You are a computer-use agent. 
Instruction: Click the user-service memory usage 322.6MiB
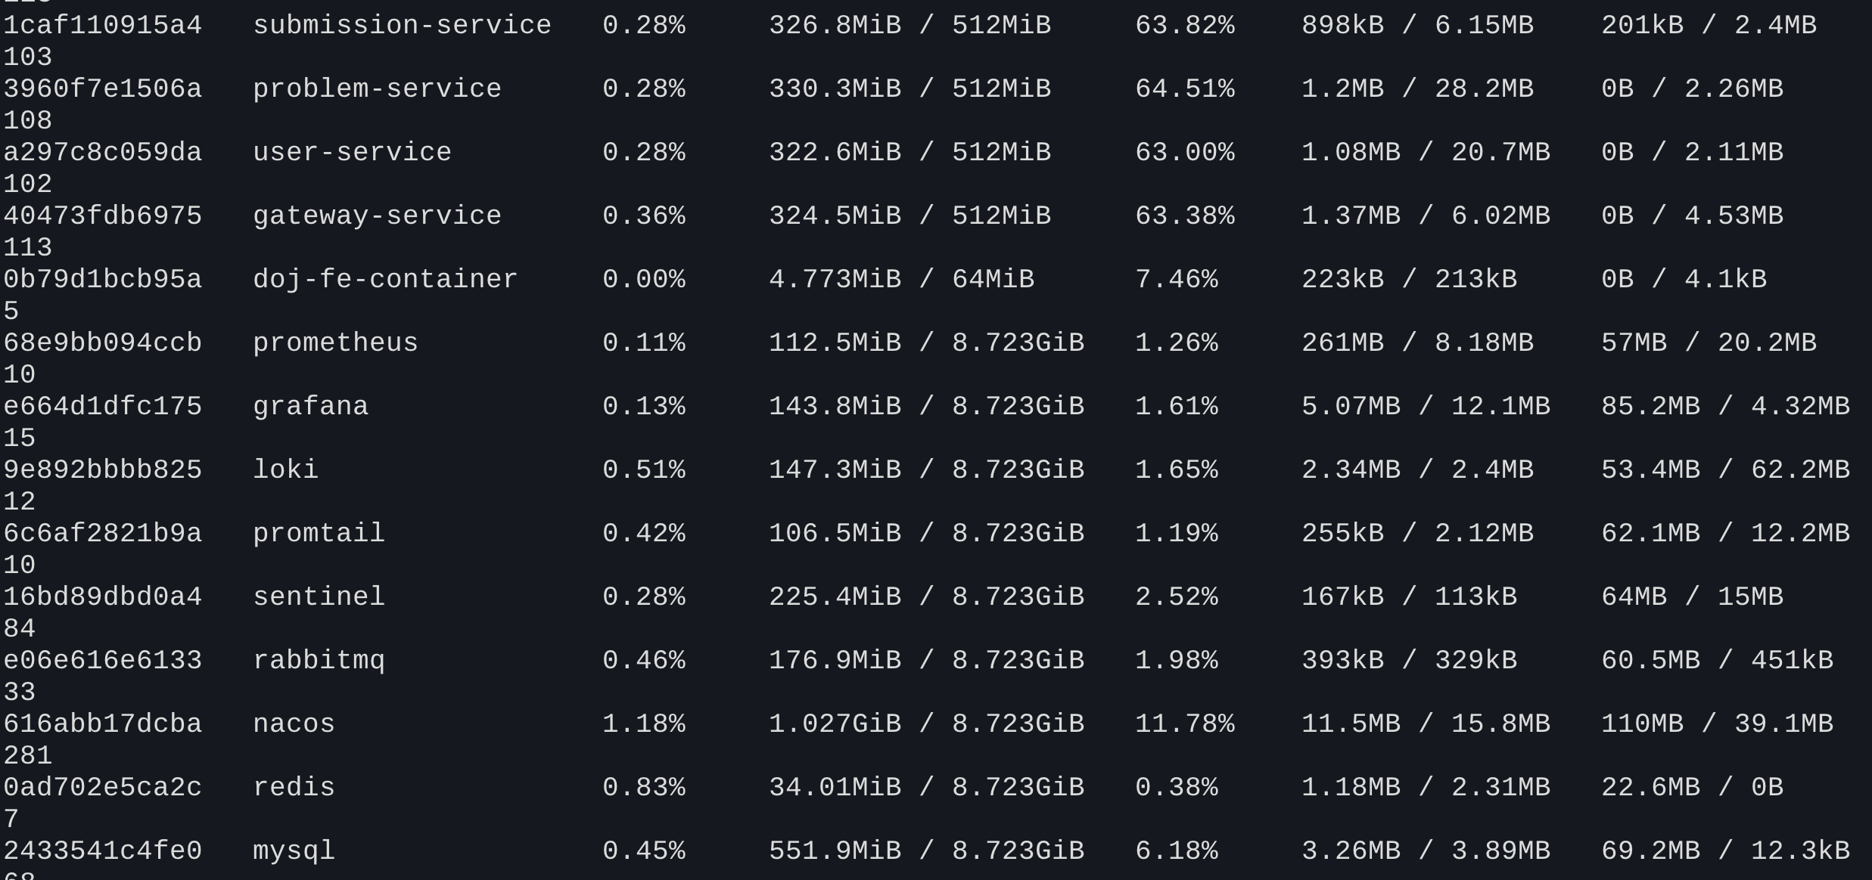[835, 153]
